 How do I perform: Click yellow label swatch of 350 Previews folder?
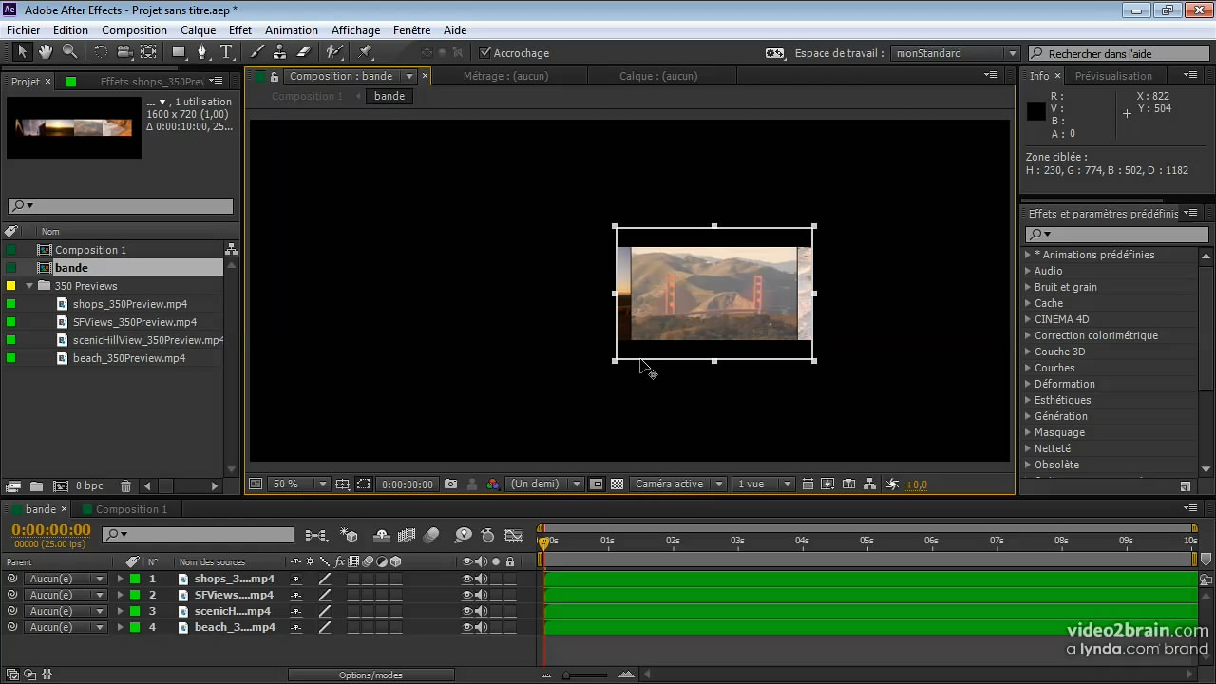11,286
